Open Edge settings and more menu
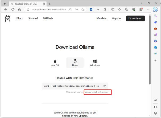161x118 pixels. [148, 10]
